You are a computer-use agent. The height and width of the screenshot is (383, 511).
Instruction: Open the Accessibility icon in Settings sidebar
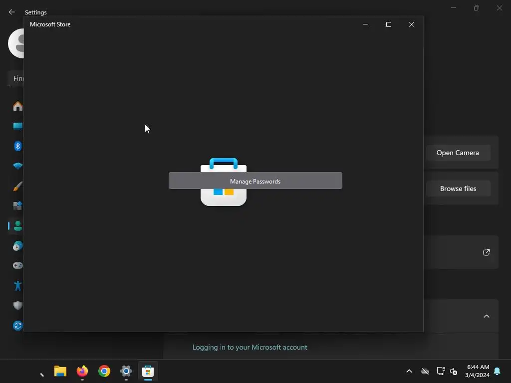18,286
